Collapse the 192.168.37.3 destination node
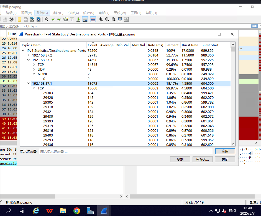261x216 pixels. [x=29, y=60]
